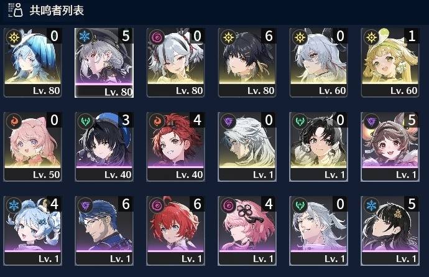
Task: Select the pink-haired character with black hairpin
Action: click(x=247, y=231)
